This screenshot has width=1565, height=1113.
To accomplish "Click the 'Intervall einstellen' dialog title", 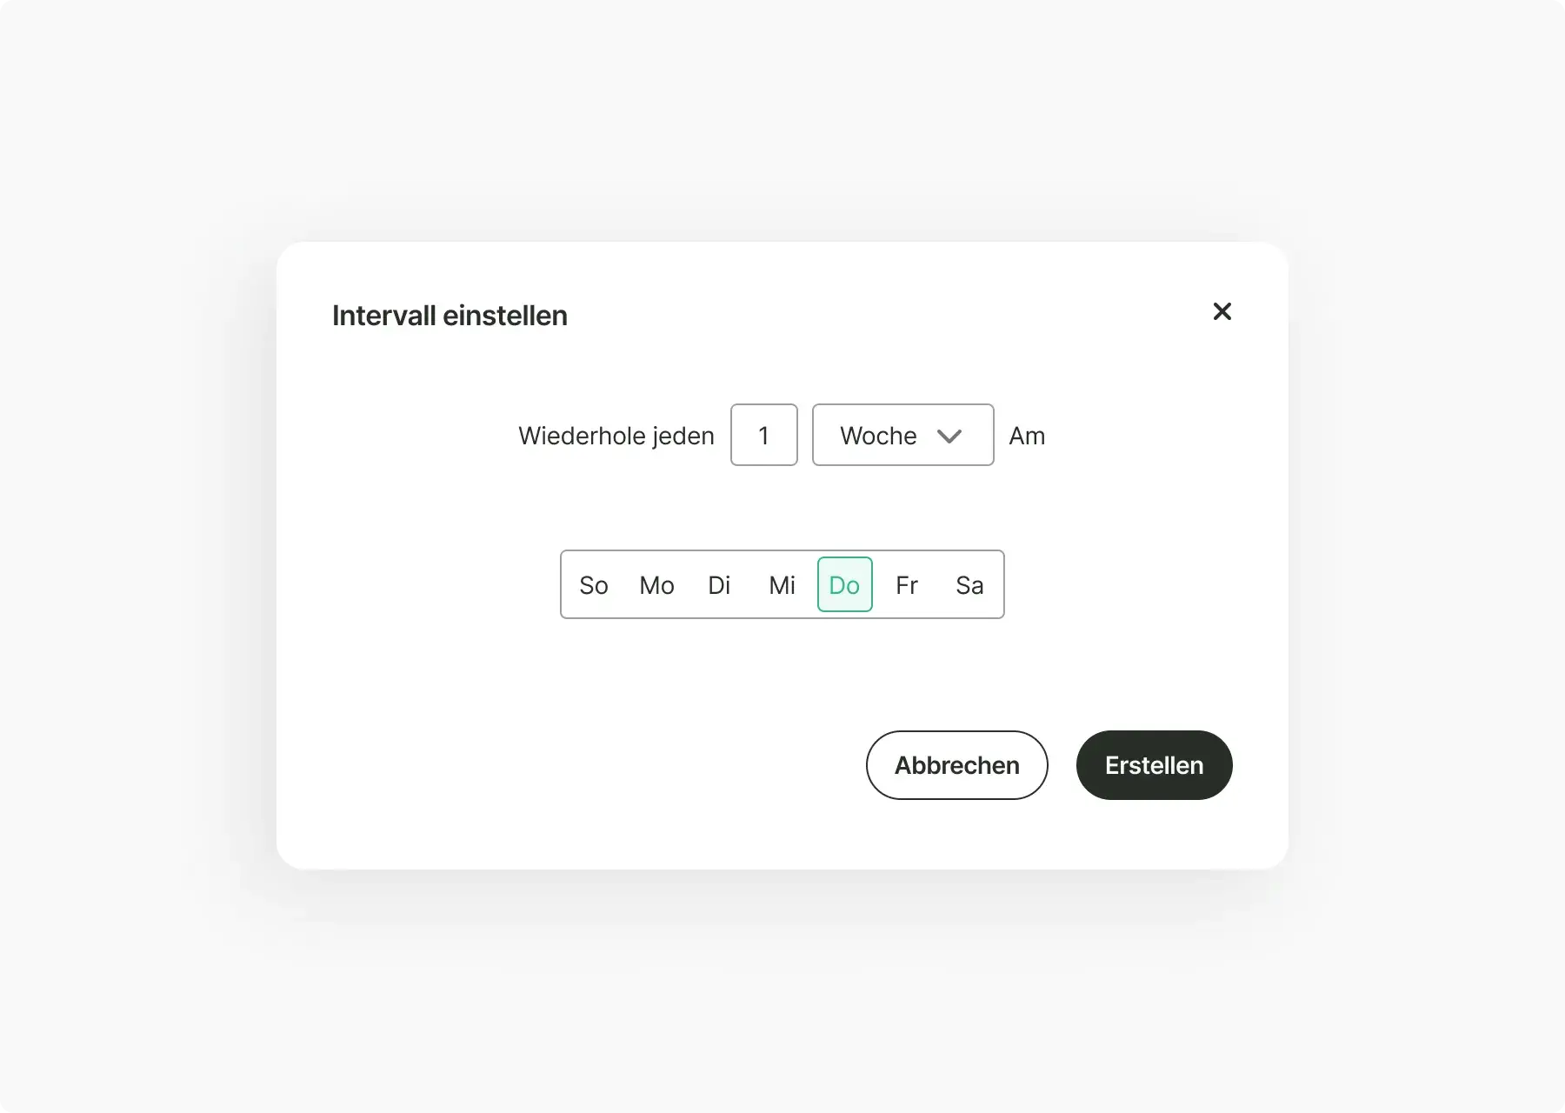I will click(450, 316).
